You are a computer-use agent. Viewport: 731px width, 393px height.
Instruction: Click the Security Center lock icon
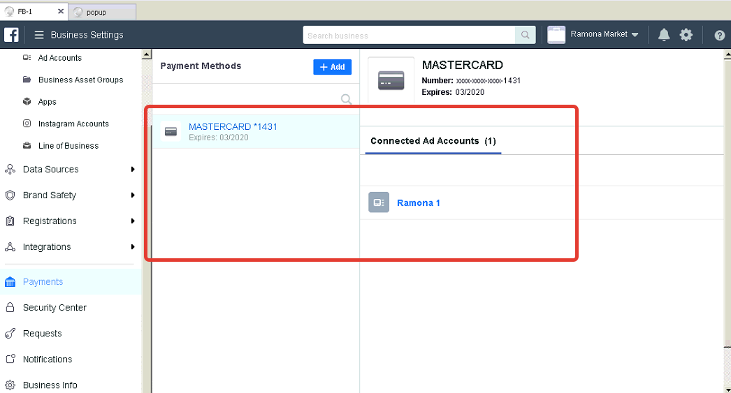click(10, 307)
